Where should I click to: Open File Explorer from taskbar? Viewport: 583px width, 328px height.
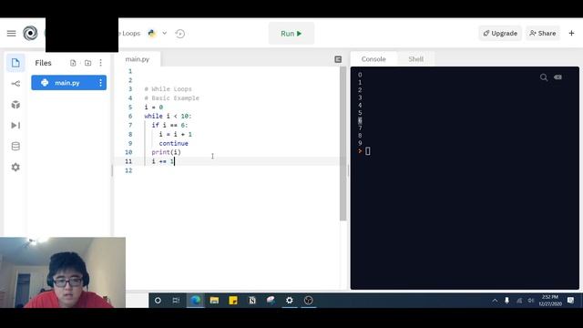pyautogui.click(x=214, y=300)
